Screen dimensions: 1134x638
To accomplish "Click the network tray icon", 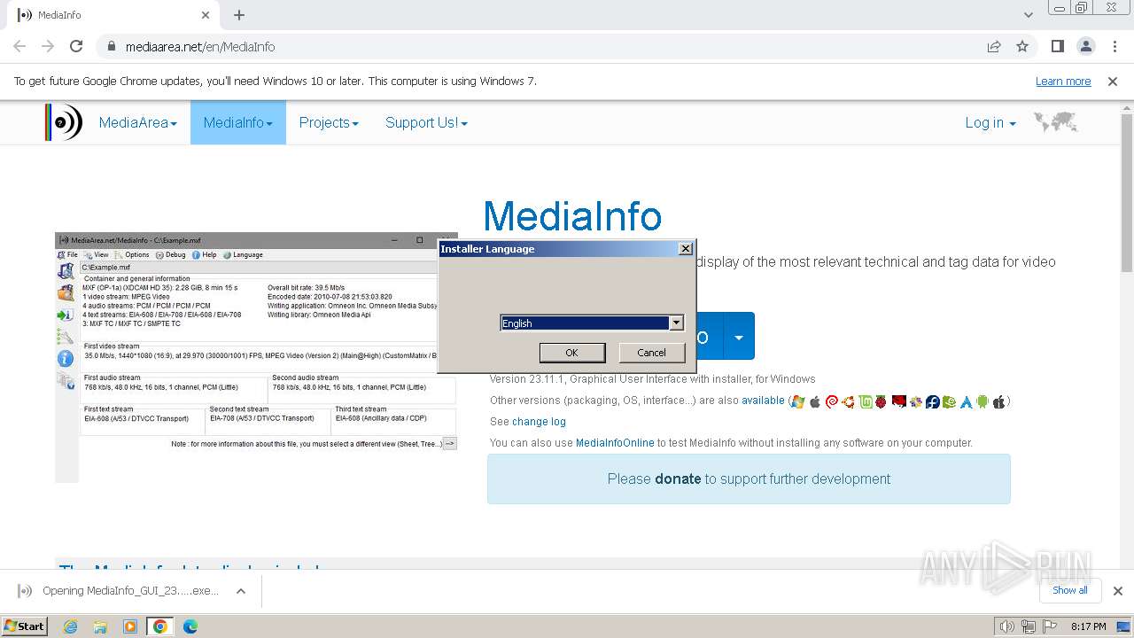I will [1029, 626].
